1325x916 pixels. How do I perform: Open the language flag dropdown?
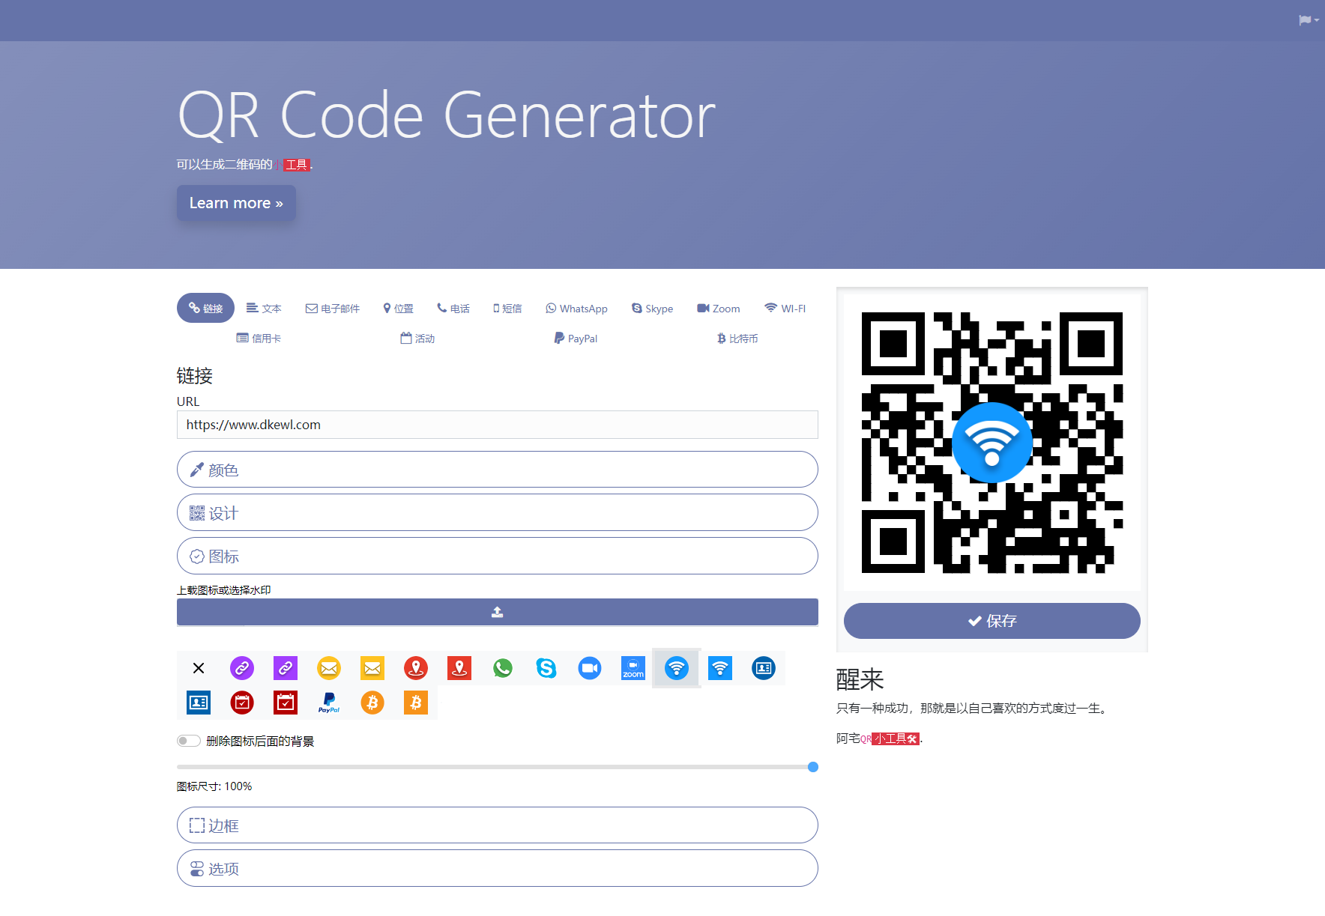(1307, 20)
